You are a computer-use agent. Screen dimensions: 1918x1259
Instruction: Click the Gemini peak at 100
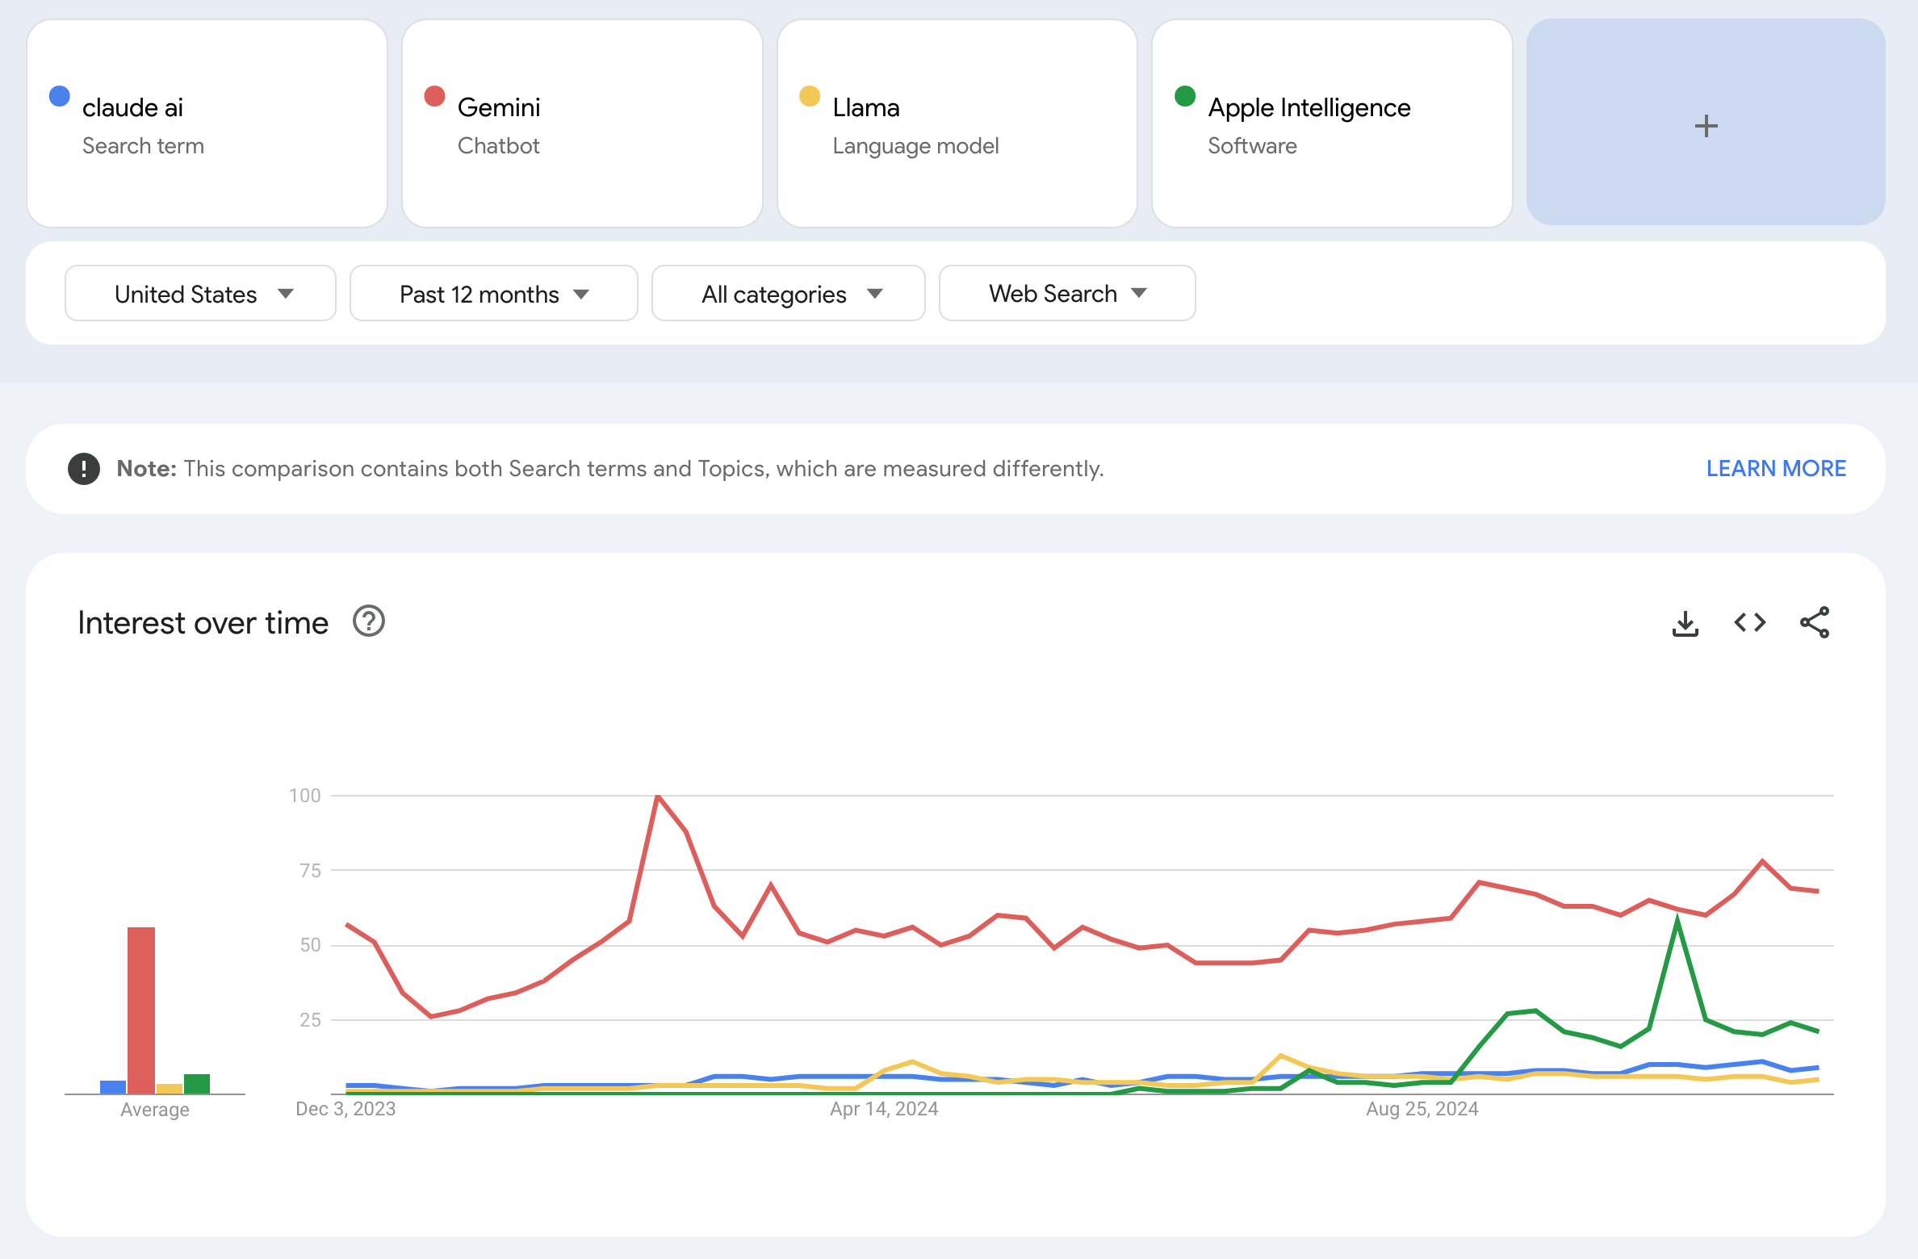coord(658,797)
